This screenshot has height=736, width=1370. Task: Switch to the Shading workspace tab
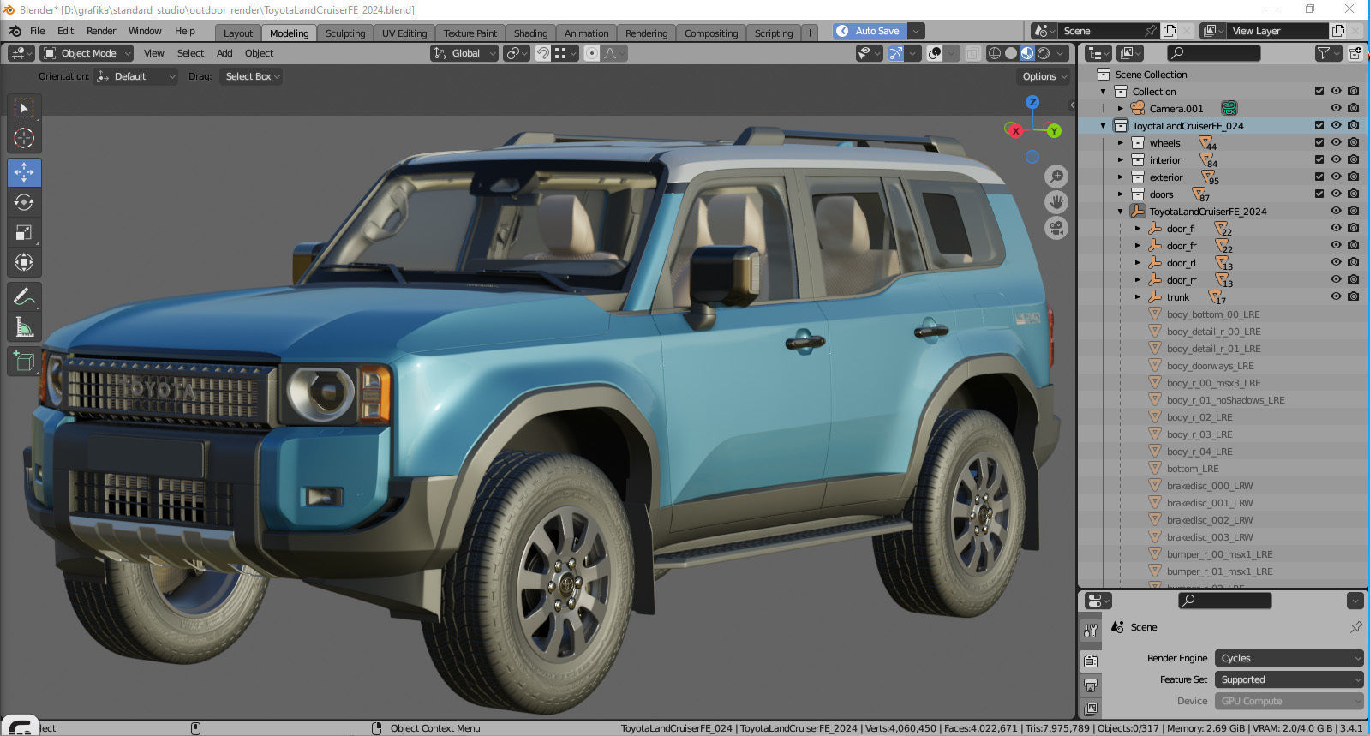tap(530, 33)
